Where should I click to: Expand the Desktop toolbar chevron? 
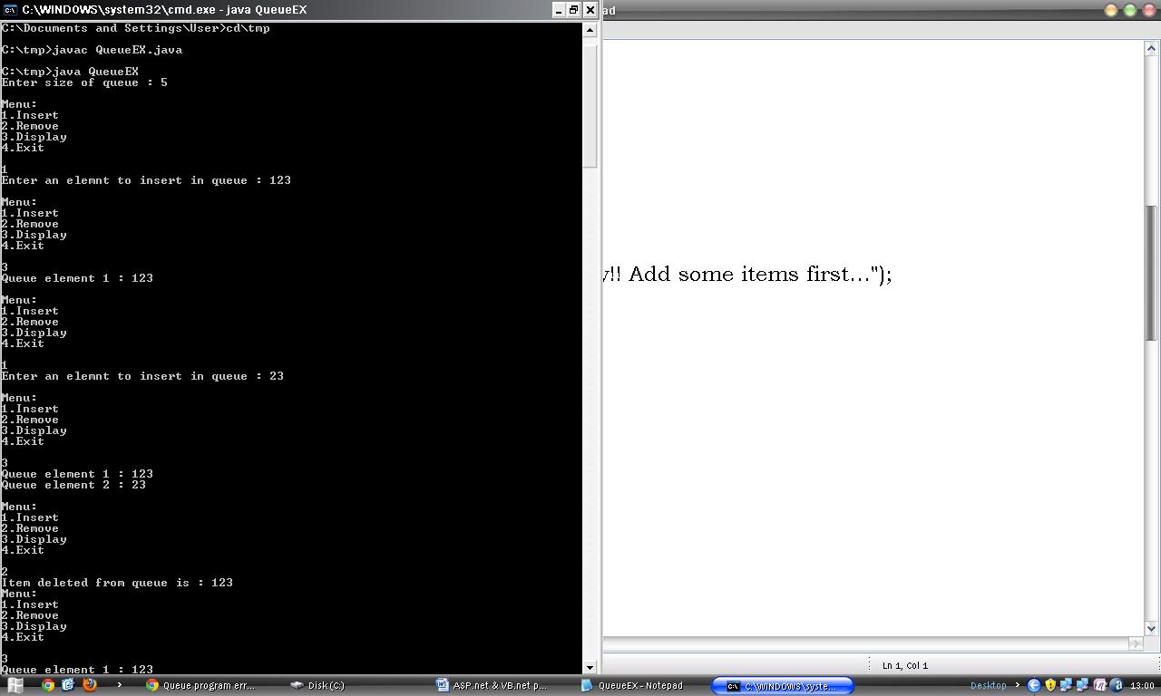click(x=1017, y=686)
